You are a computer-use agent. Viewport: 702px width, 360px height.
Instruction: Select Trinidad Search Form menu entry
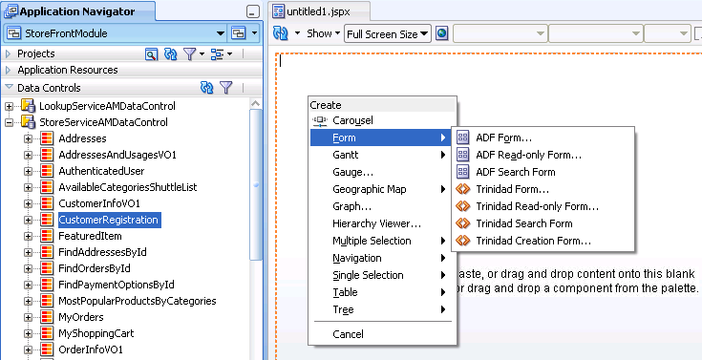(523, 223)
